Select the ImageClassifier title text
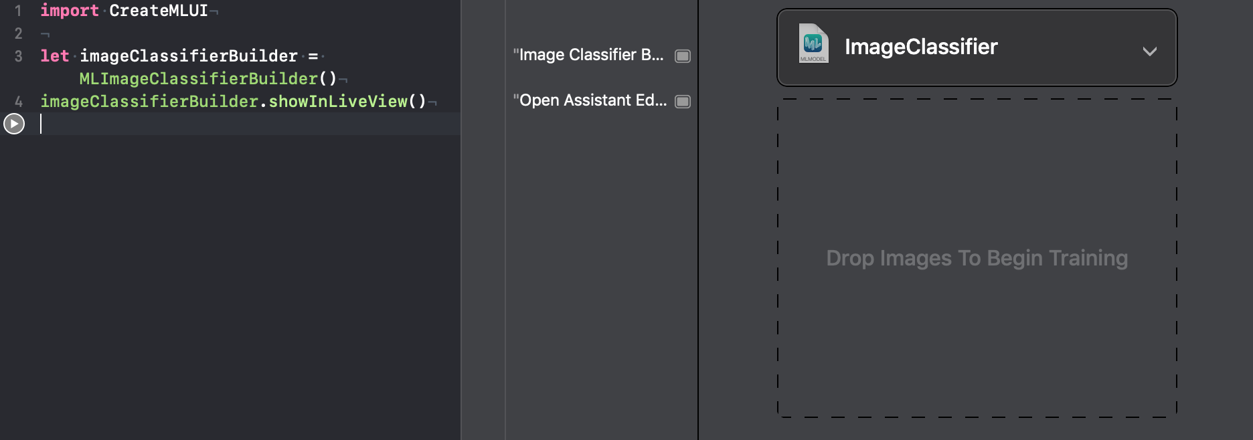Image resolution: width=1253 pixels, height=440 pixels. tap(921, 47)
